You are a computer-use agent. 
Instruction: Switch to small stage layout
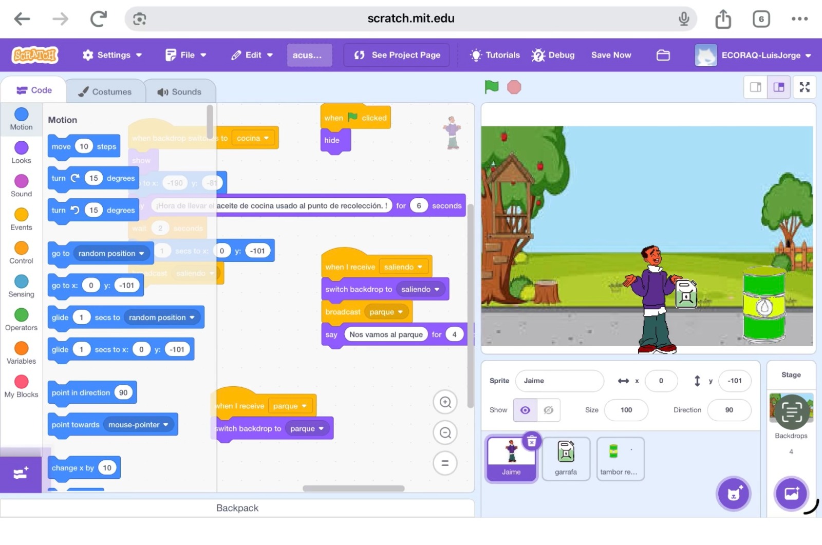[x=756, y=87]
